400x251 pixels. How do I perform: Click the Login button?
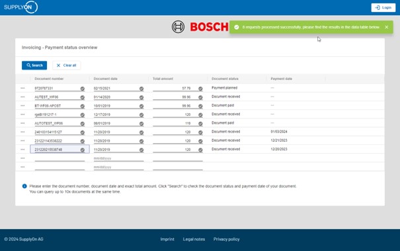coord(383,8)
